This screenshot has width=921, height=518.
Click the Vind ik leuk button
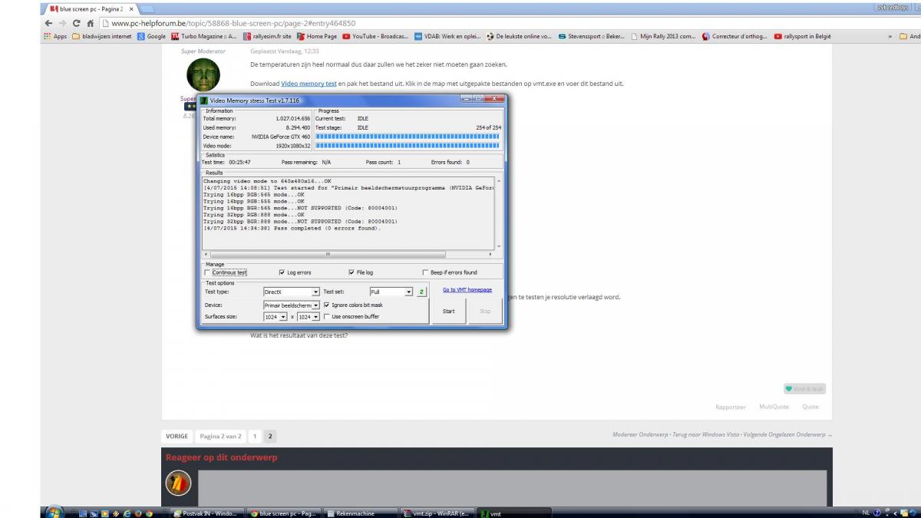804,388
